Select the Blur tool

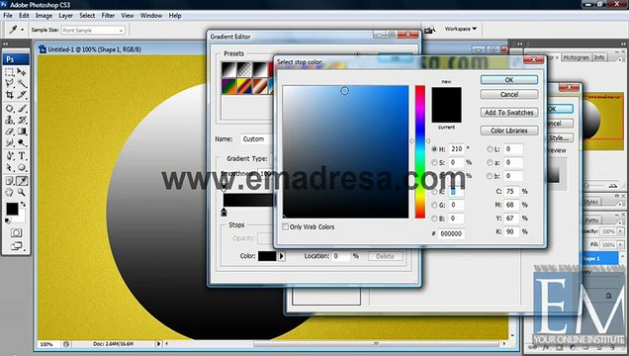(9, 142)
